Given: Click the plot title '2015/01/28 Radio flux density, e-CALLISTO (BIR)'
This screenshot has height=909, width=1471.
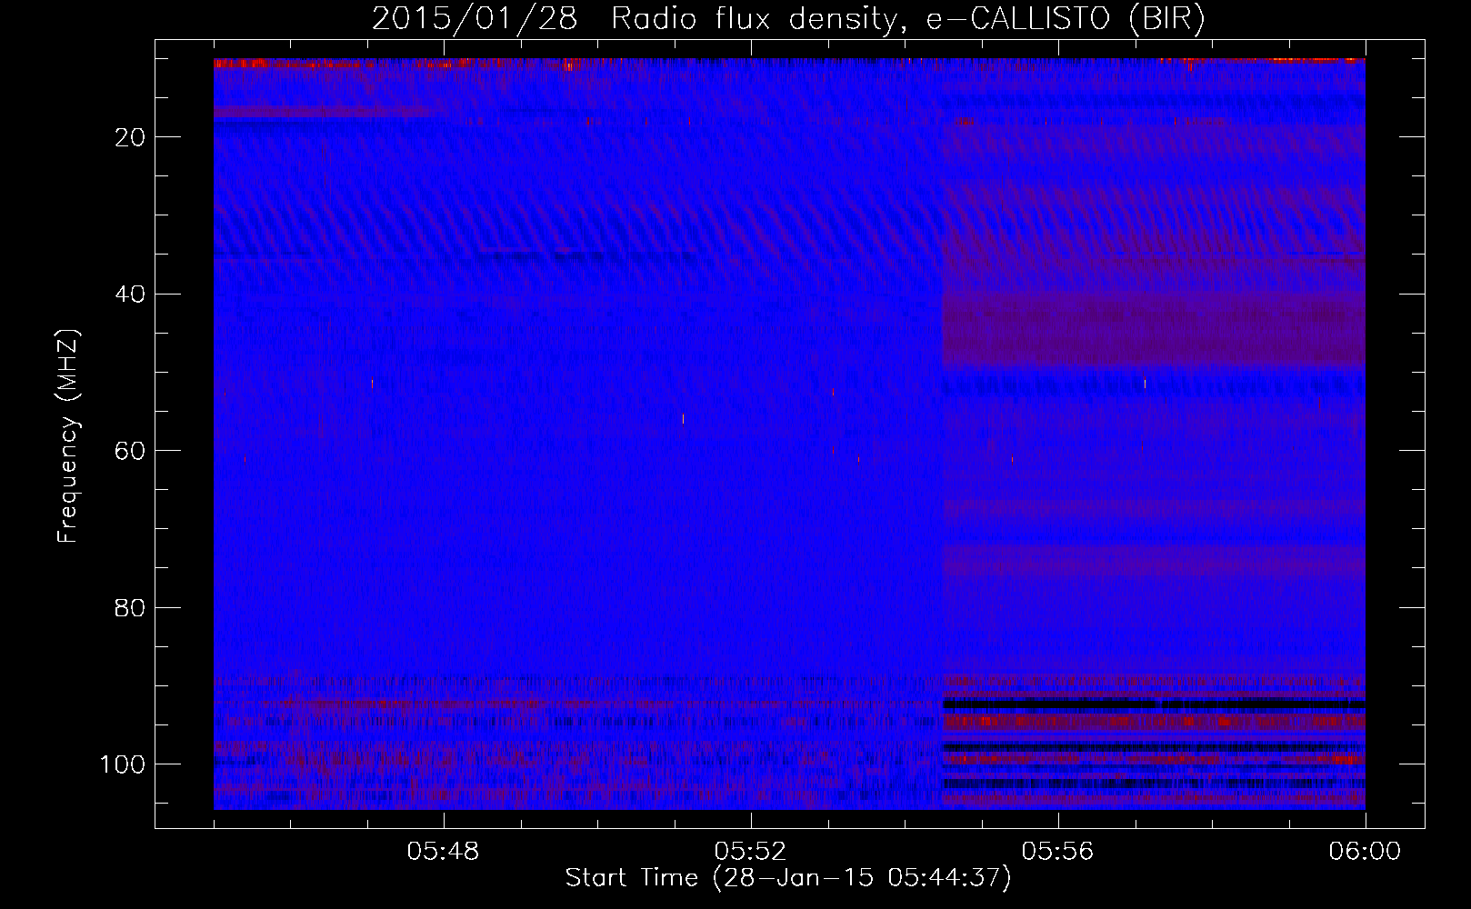Looking at the screenshot, I should [x=788, y=19].
